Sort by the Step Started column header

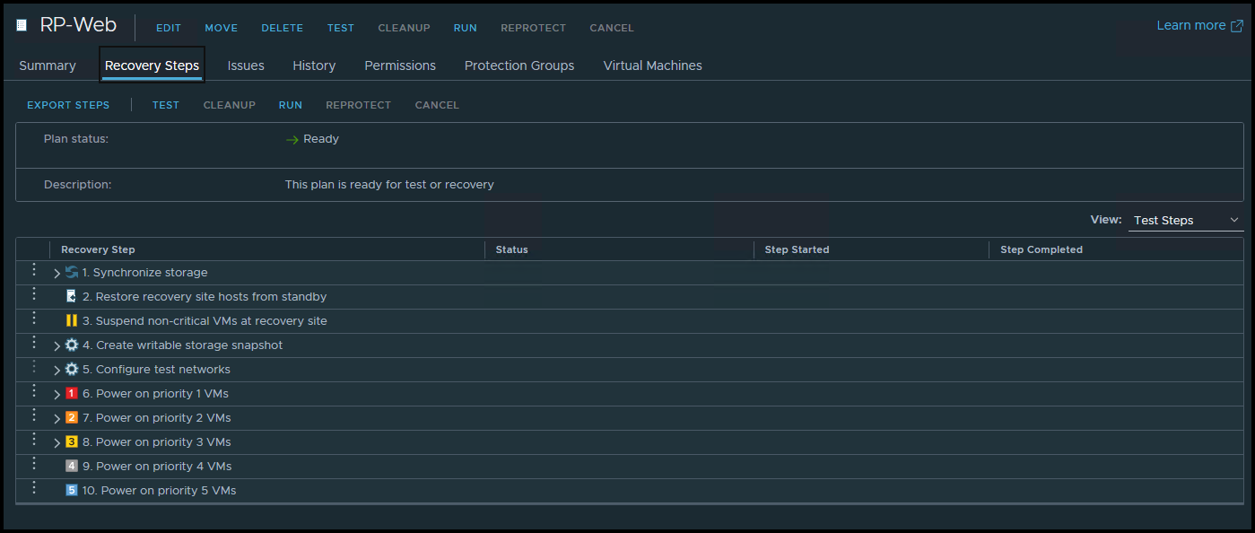(797, 249)
